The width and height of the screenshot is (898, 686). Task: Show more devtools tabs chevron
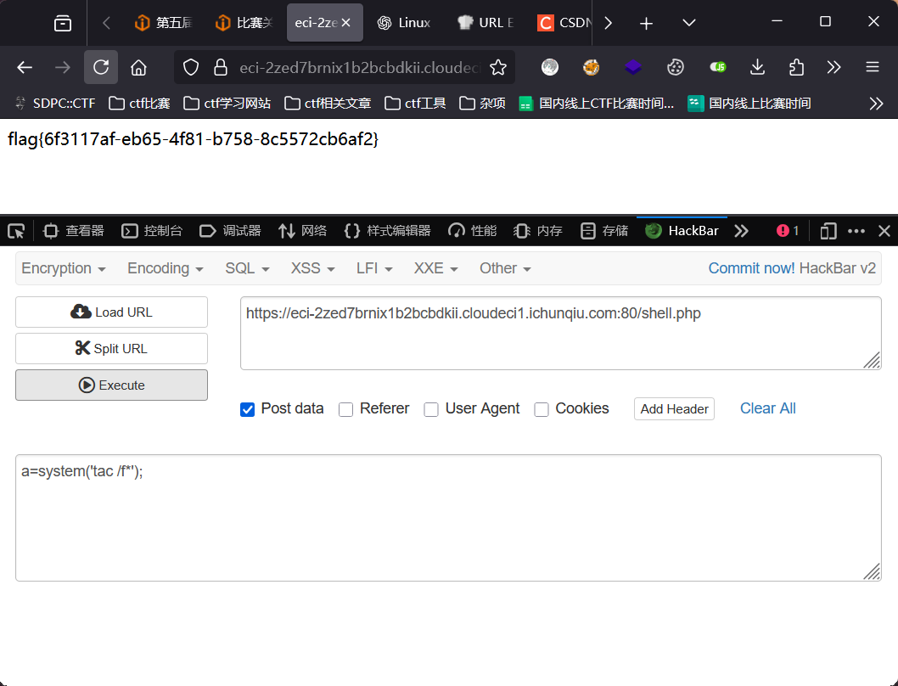pyautogui.click(x=741, y=231)
